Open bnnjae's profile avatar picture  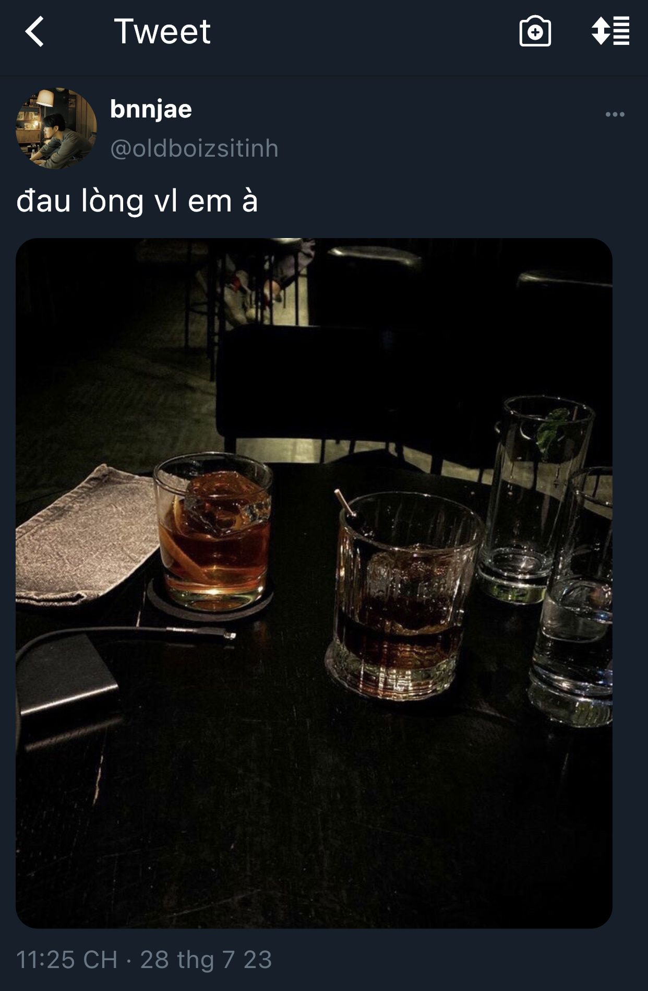(56, 128)
